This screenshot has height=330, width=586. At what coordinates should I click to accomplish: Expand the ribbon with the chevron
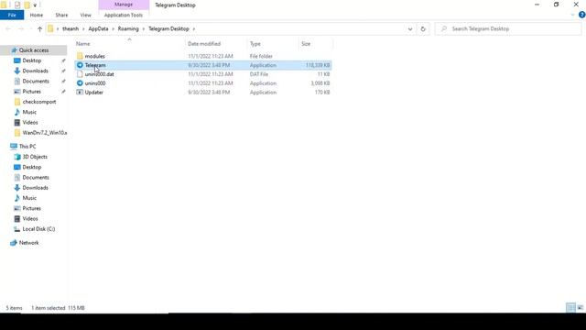pos(573,15)
